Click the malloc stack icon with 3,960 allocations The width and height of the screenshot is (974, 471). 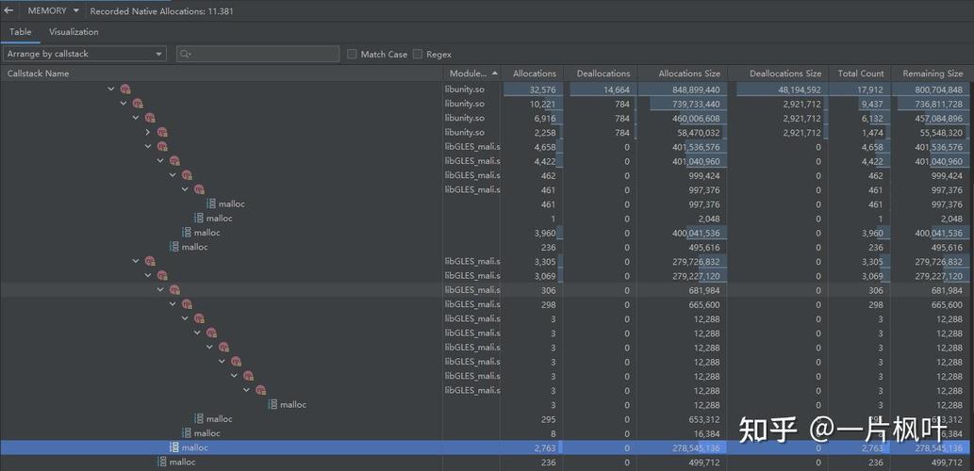point(187,232)
